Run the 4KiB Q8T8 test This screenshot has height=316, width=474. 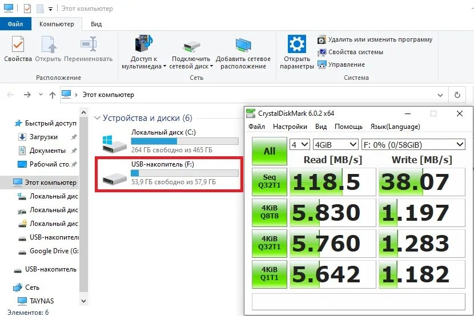click(270, 213)
